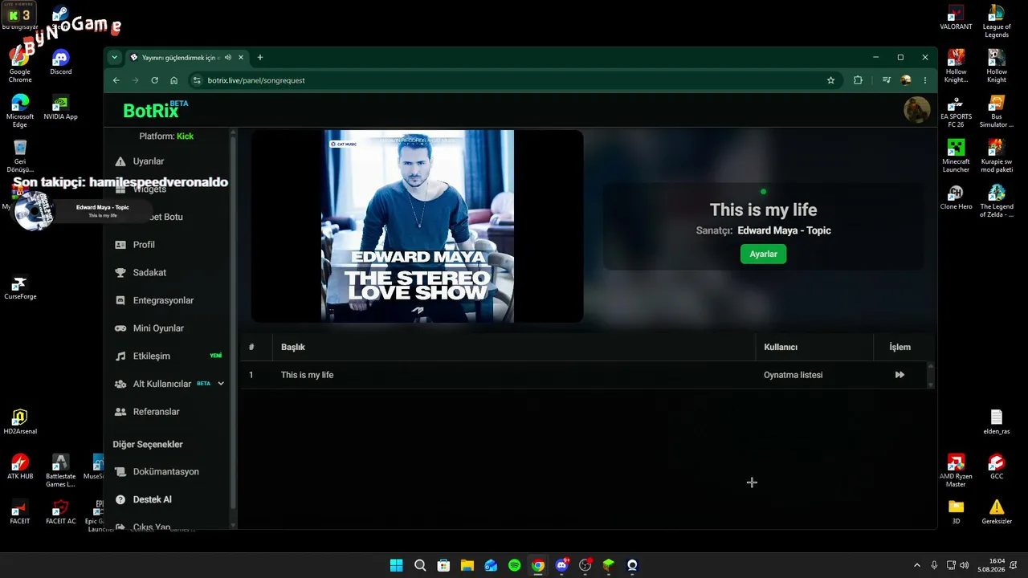Bookmark this page with the star
Screen dimensions: 1028x578
pyautogui.click(x=830, y=80)
